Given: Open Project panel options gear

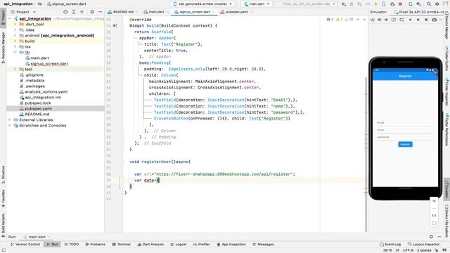Looking at the screenshot, I should click(92, 12).
